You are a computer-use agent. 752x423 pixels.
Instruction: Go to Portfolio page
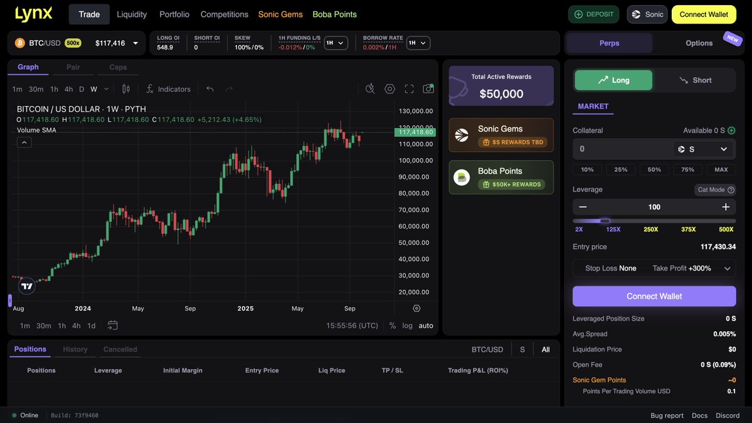click(174, 14)
